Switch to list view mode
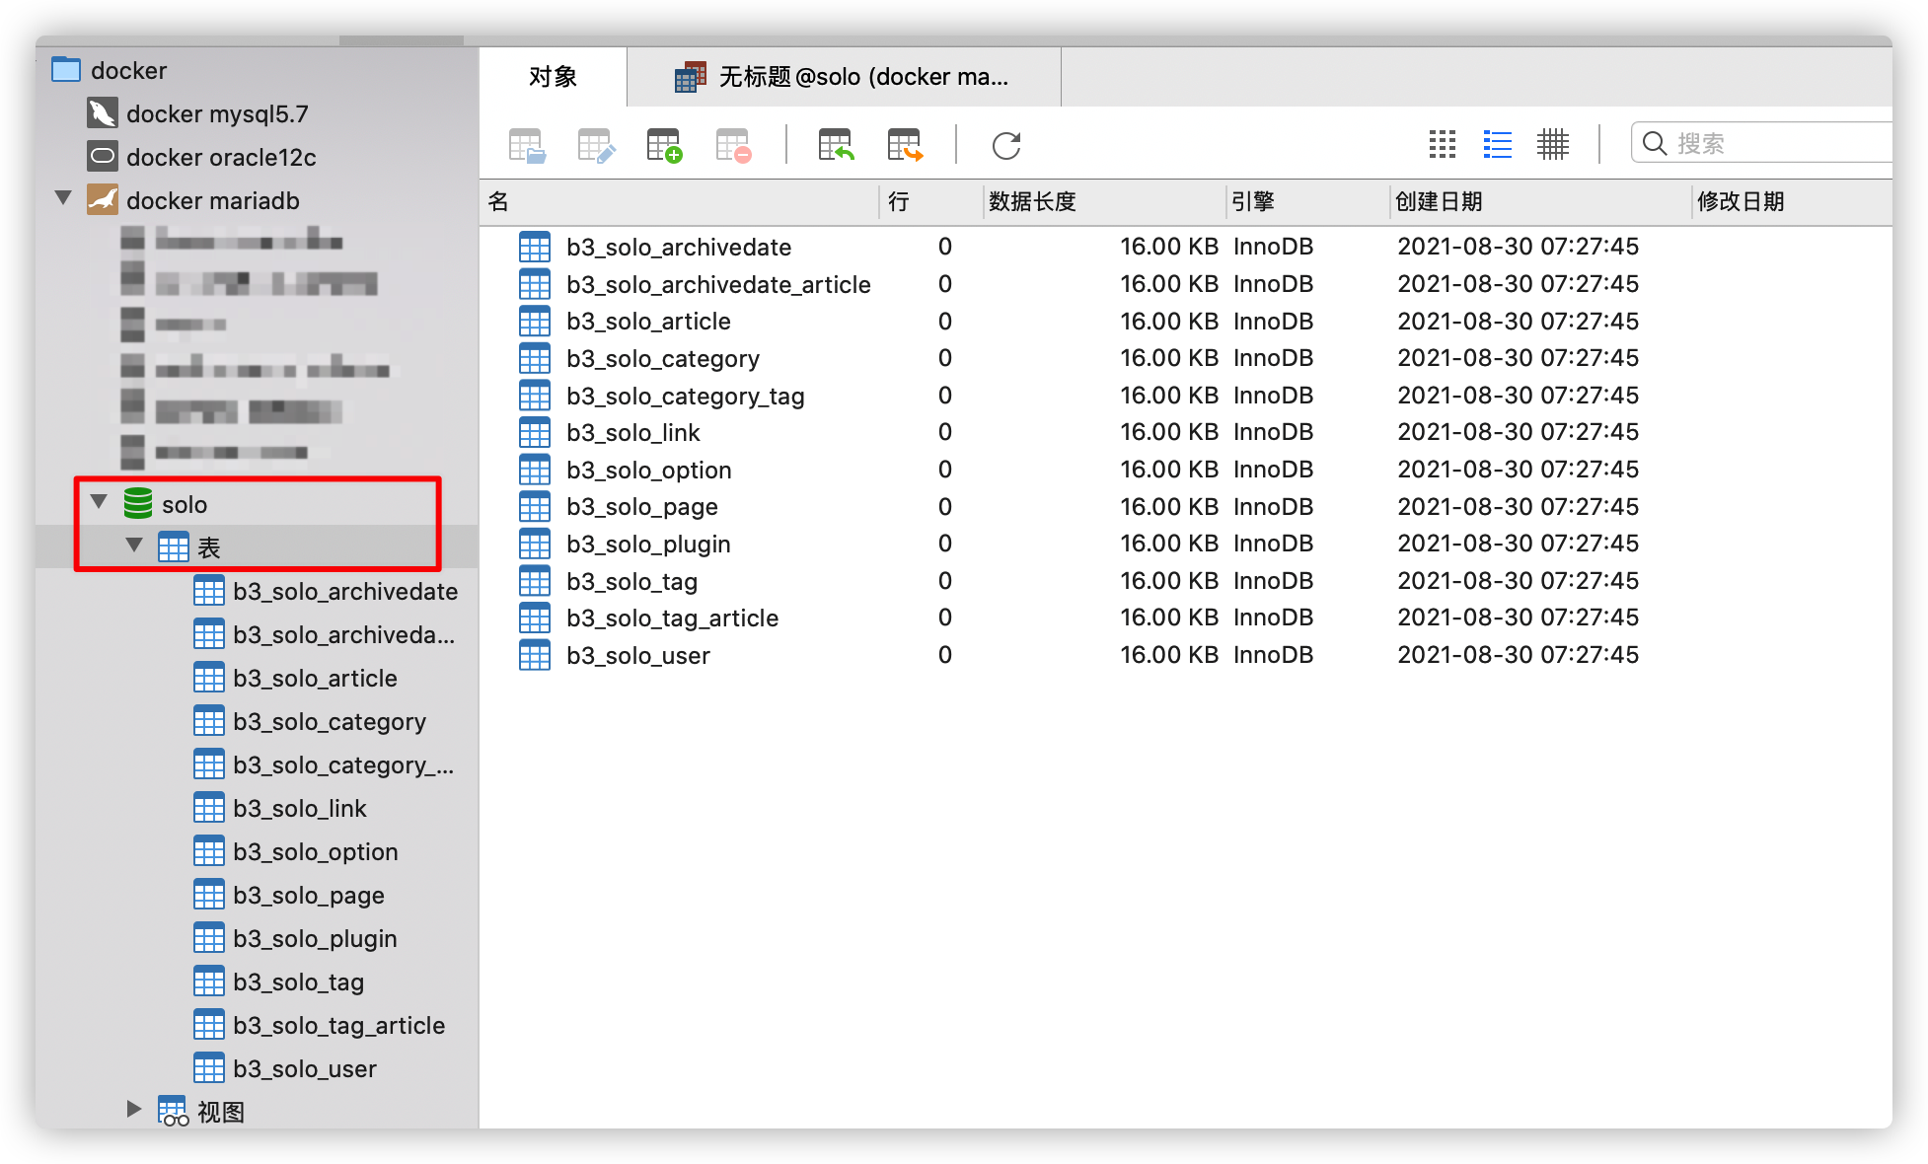 point(1497,145)
